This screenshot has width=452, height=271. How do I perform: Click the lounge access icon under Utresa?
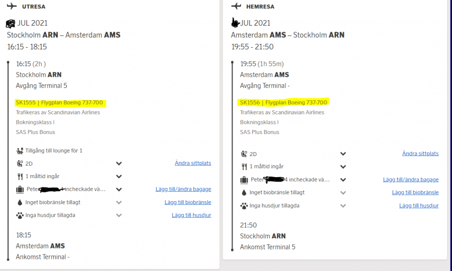pos(20,151)
